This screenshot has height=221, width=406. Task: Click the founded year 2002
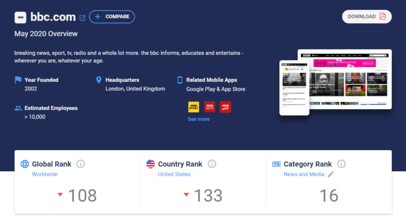click(x=31, y=89)
